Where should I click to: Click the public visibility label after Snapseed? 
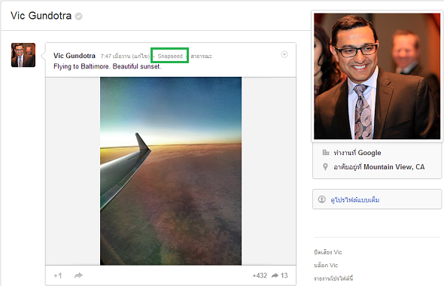tap(202, 56)
